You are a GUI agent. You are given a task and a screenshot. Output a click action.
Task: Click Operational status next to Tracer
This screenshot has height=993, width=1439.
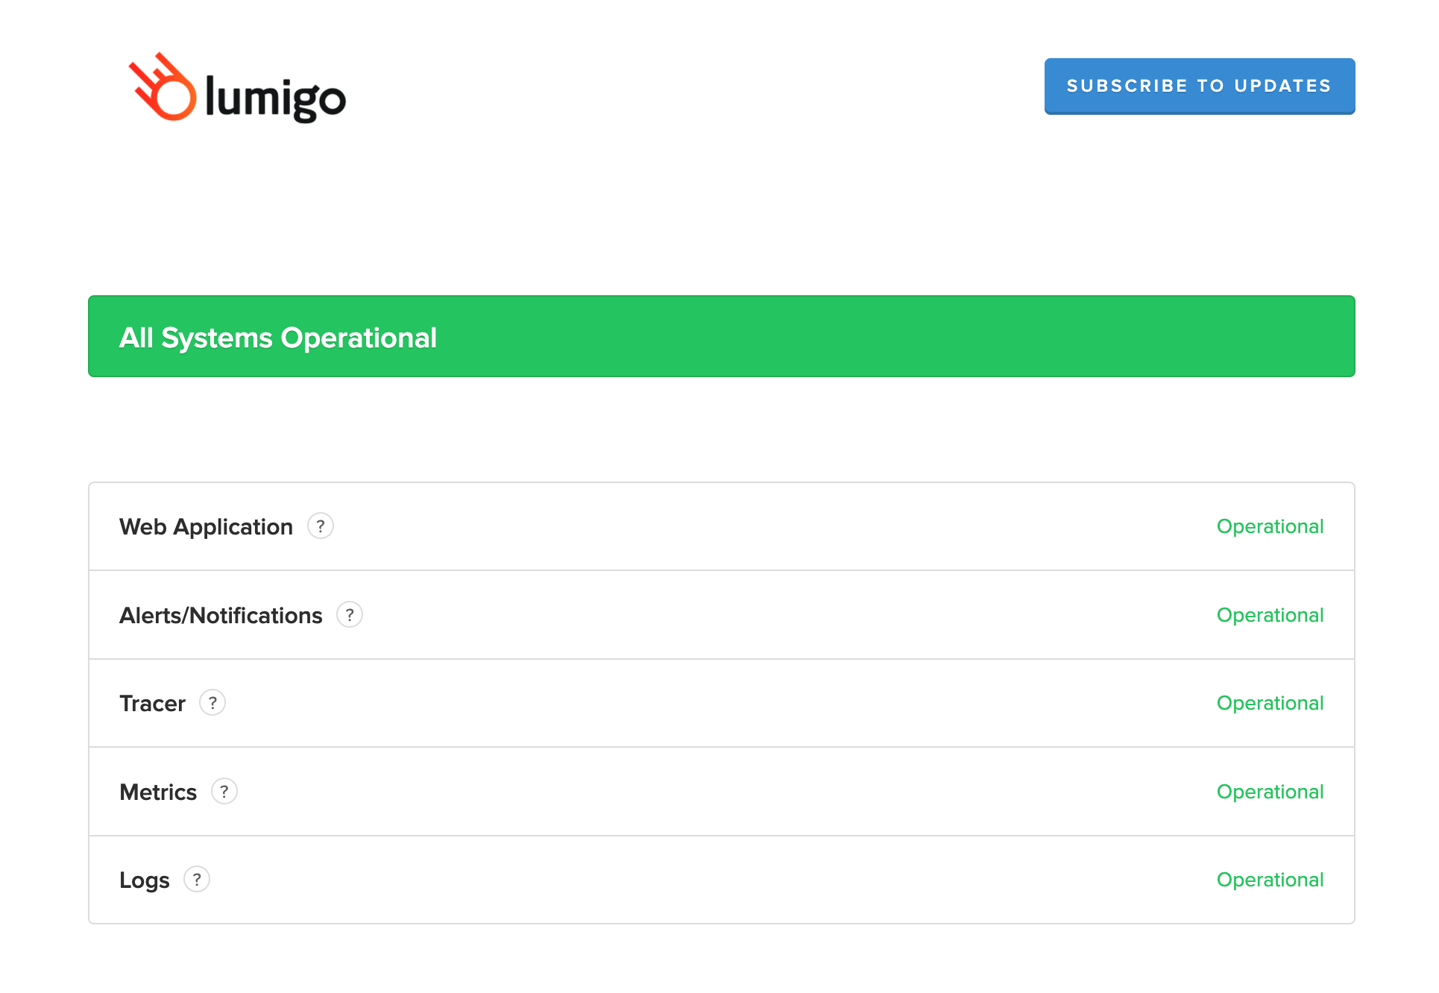(x=1269, y=704)
